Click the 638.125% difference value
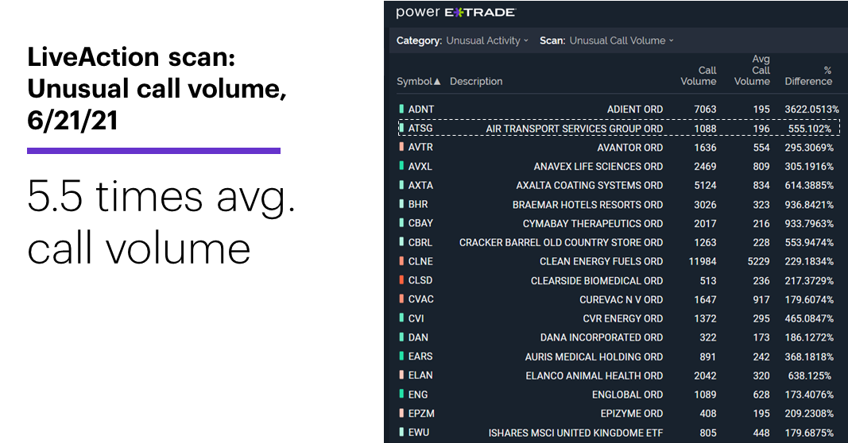Image resolution: width=848 pixels, height=443 pixels. click(x=810, y=376)
